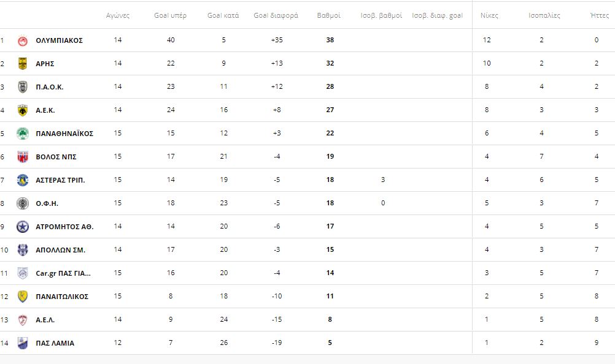
Task: Click the Νίκες column header
Action: (x=489, y=16)
